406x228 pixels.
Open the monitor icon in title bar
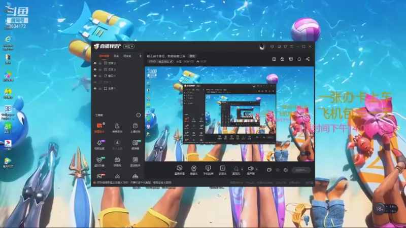pos(279,47)
